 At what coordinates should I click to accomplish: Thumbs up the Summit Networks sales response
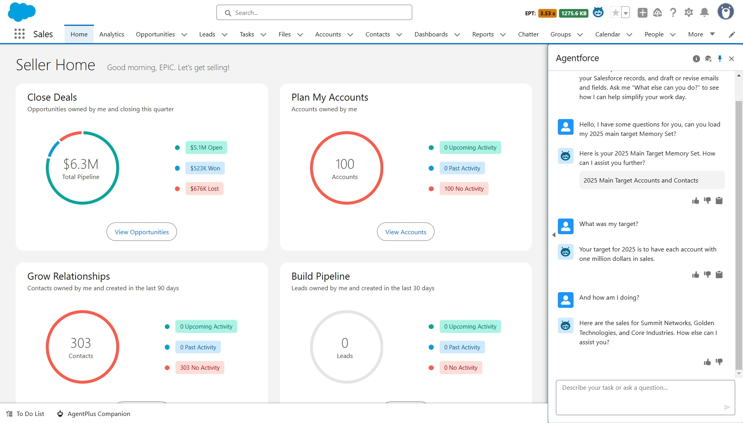(x=707, y=362)
